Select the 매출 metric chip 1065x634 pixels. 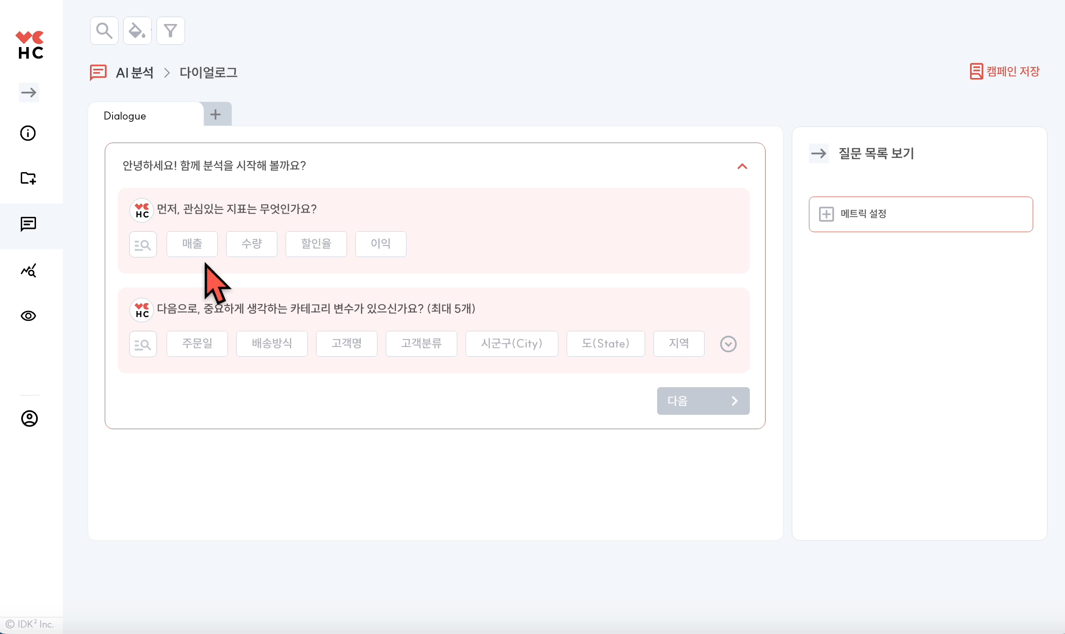point(192,244)
